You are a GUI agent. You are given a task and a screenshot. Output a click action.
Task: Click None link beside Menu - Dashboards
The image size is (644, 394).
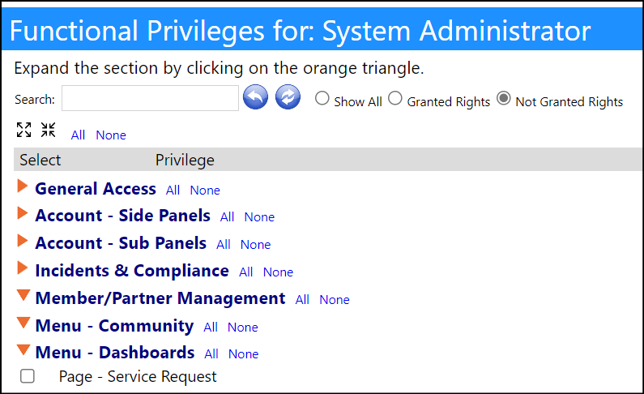244,354
